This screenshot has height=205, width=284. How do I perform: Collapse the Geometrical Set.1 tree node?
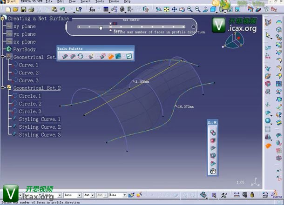tap(2, 57)
